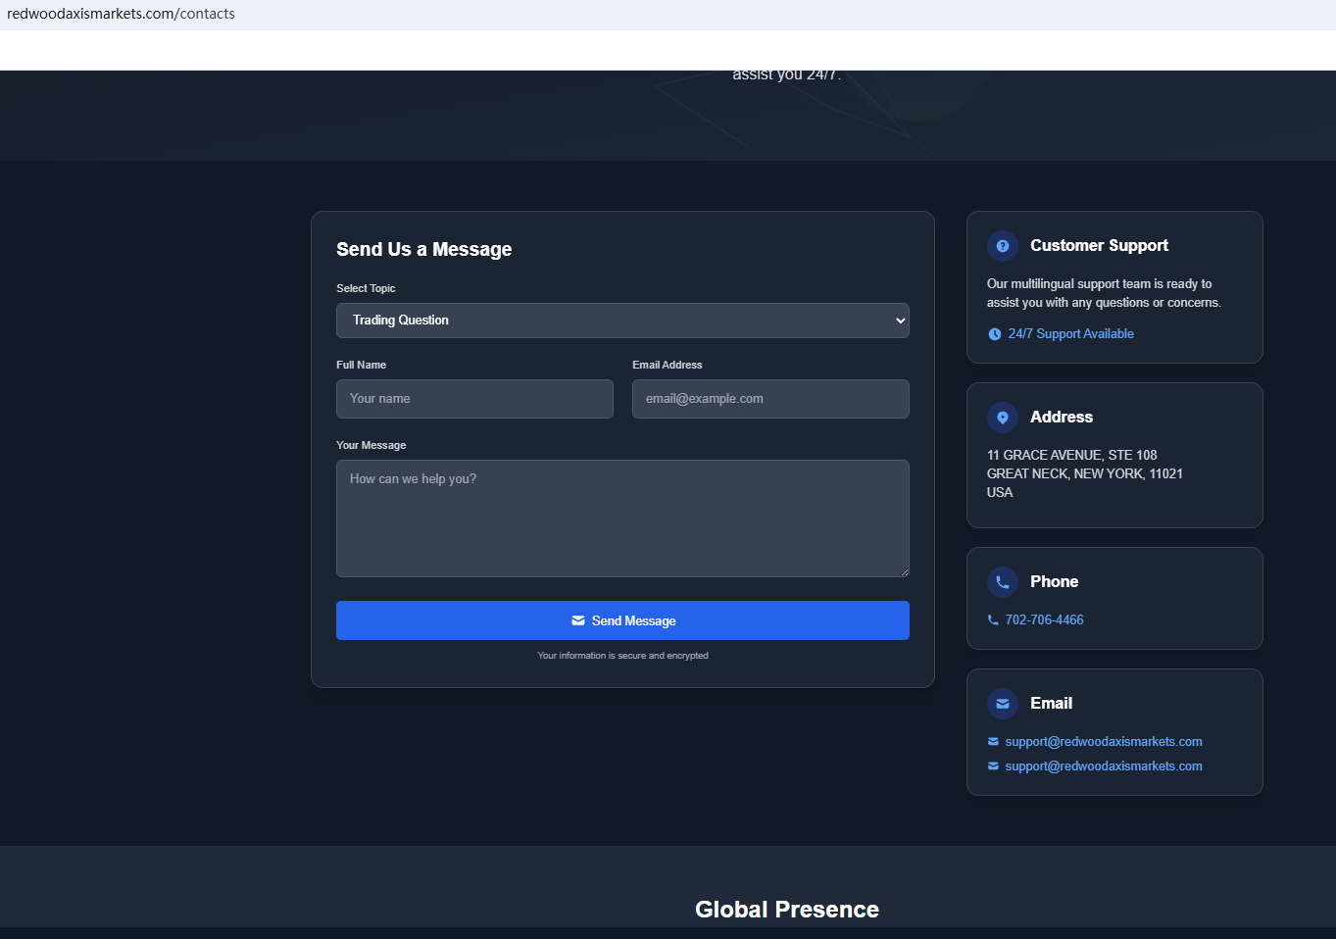Open the second support@redwoodaxismarkets.com link
Screen dimensions: 1336x939
tap(1103, 766)
